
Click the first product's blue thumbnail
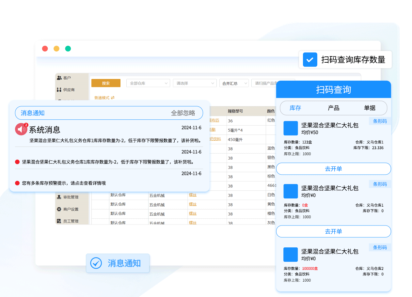click(291, 128)
